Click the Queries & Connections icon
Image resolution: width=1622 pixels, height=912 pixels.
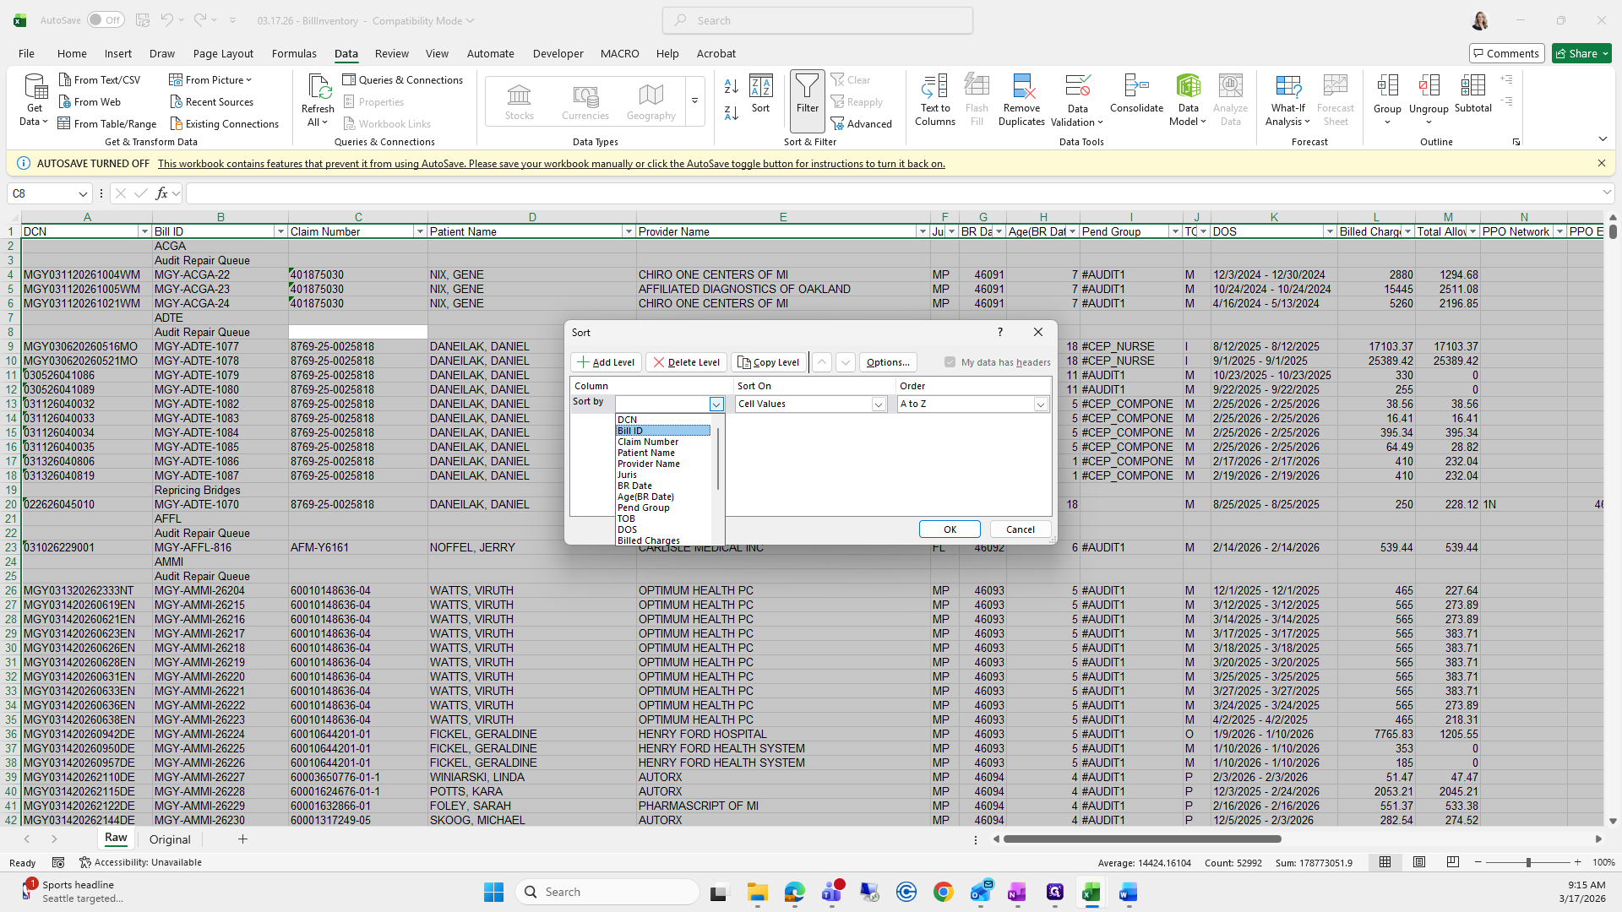[x=349, y=79]
